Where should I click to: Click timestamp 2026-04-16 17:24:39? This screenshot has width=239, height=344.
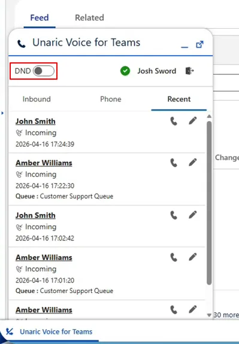[45, 144]
